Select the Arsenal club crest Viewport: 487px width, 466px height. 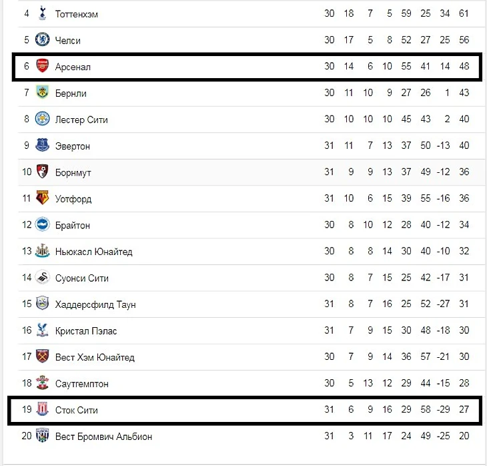pos(42,66)
